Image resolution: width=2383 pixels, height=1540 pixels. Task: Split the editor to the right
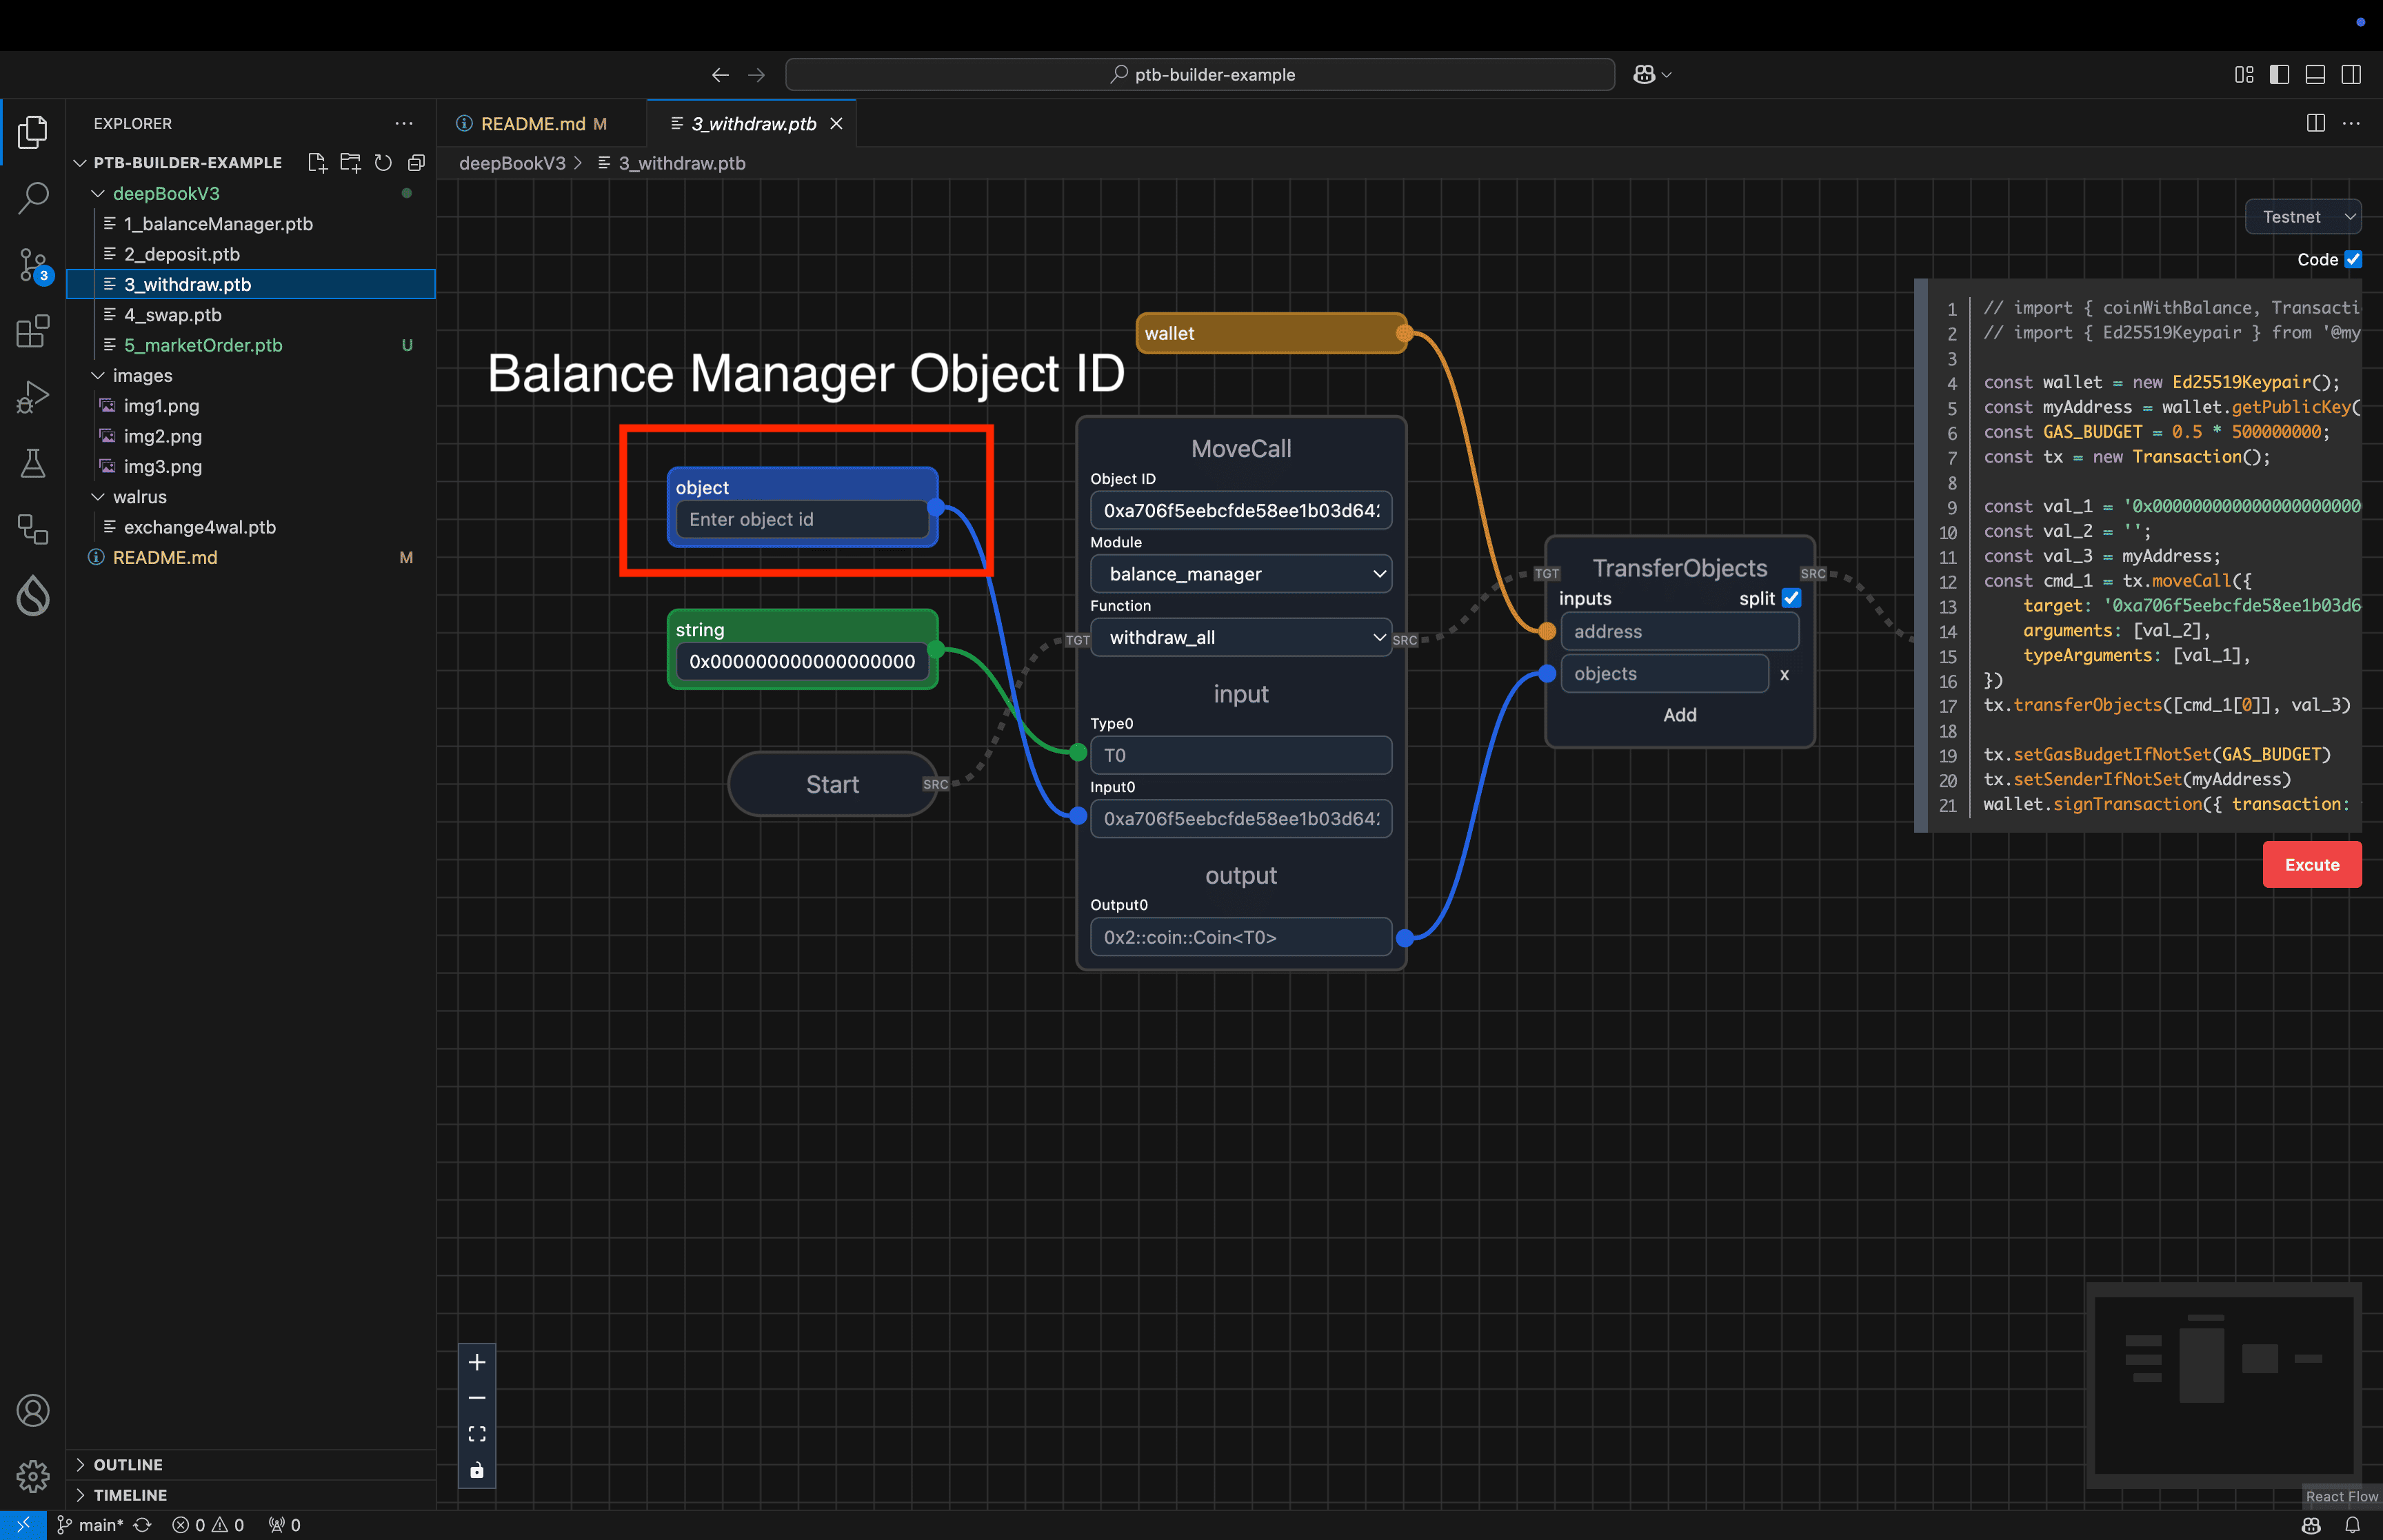point(2315,123)
